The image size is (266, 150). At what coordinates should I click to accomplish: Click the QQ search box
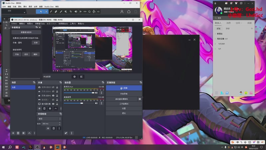tap(234, 18)
